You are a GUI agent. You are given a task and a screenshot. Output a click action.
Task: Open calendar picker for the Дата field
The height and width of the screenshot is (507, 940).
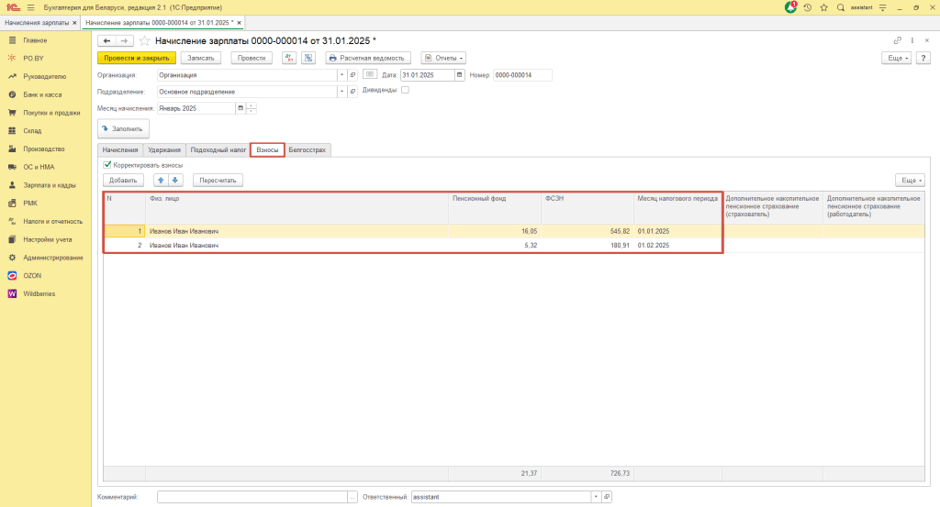click(x=462, y=75)
